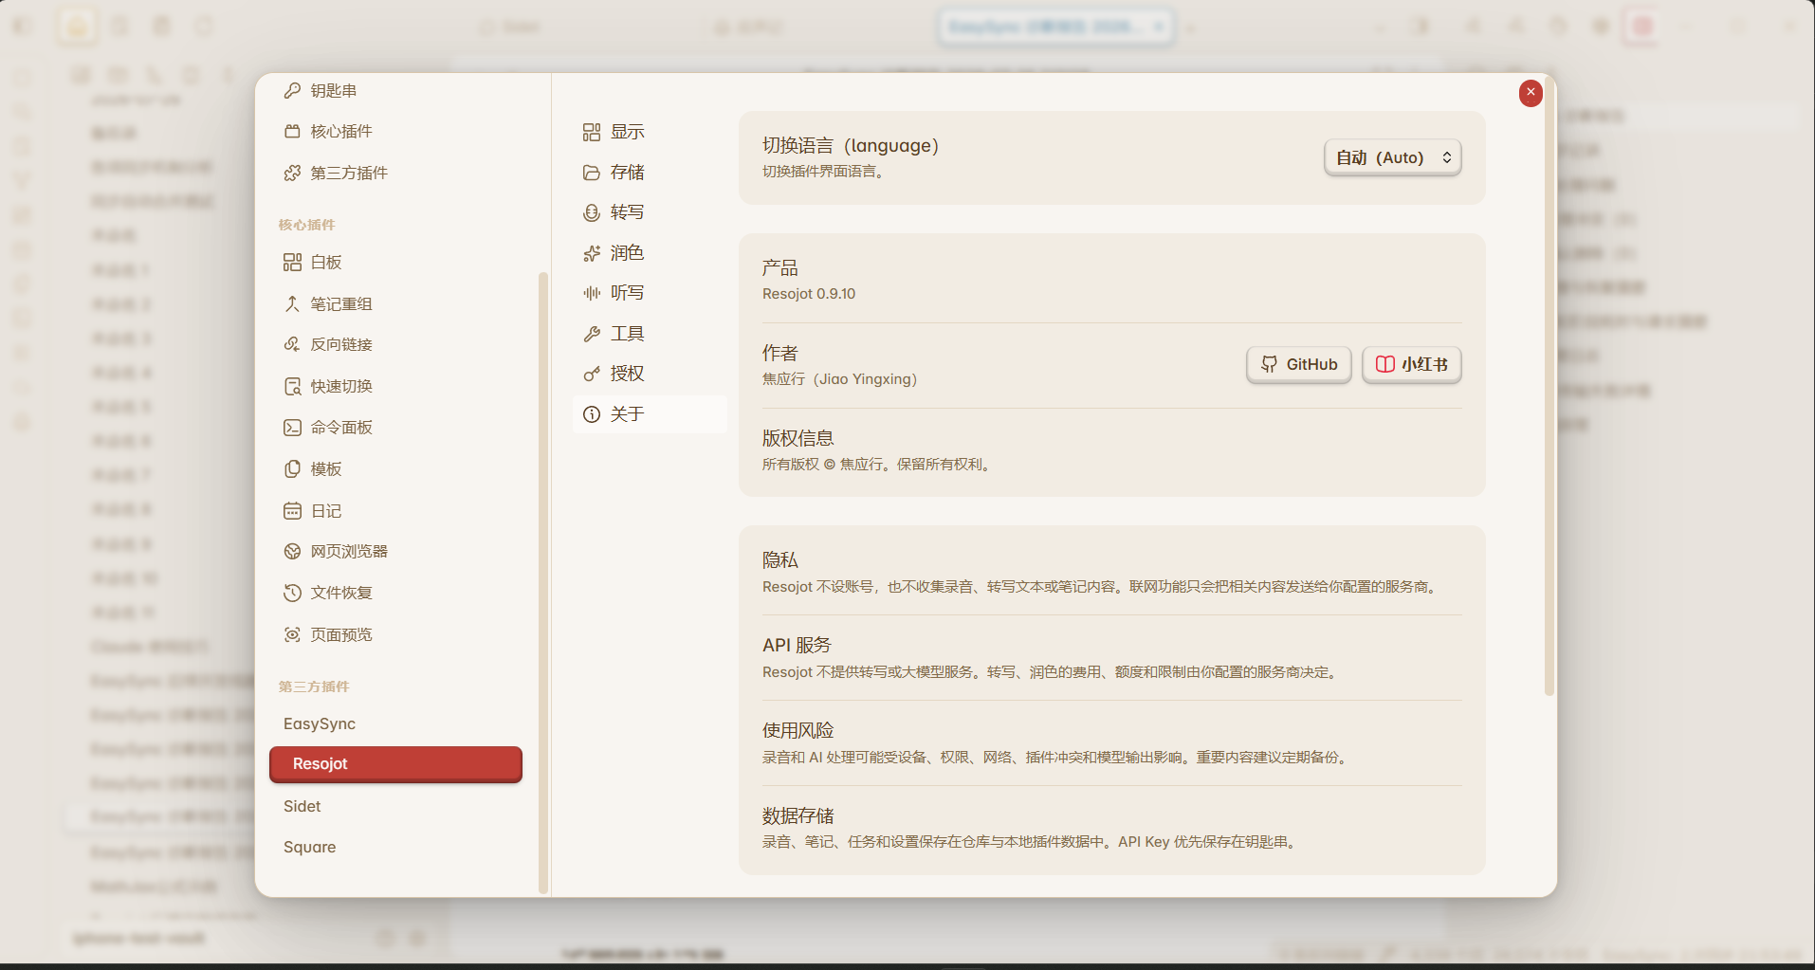Viewport: 1815px width, 970px height.
Task: Open the 自动 (Auto) language dropdown
Action: coord(1392,157)
